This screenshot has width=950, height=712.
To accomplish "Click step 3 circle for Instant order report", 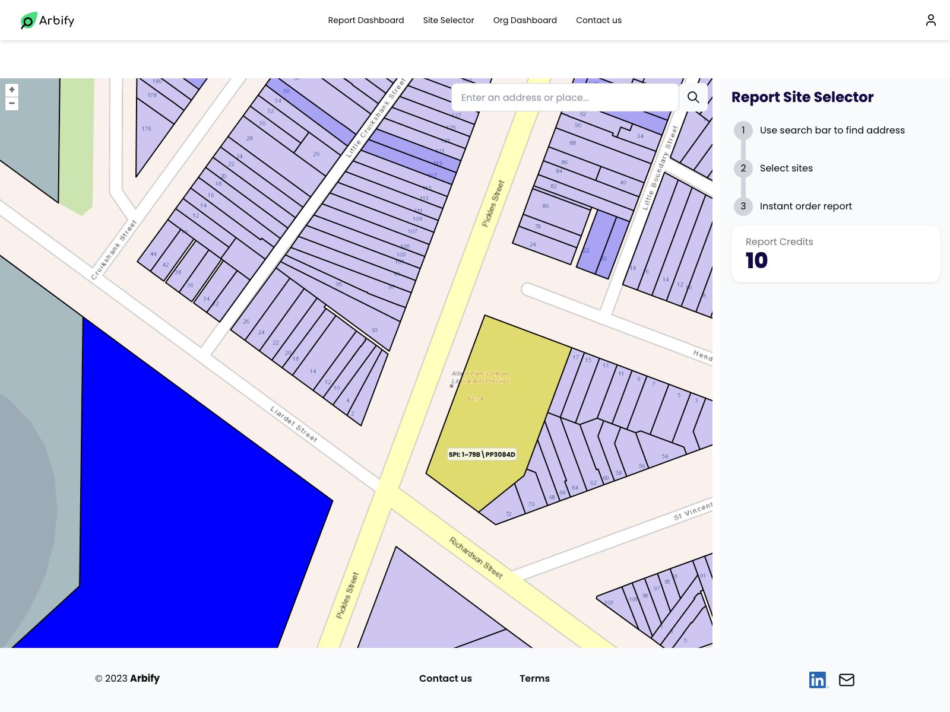I will 743,206.
